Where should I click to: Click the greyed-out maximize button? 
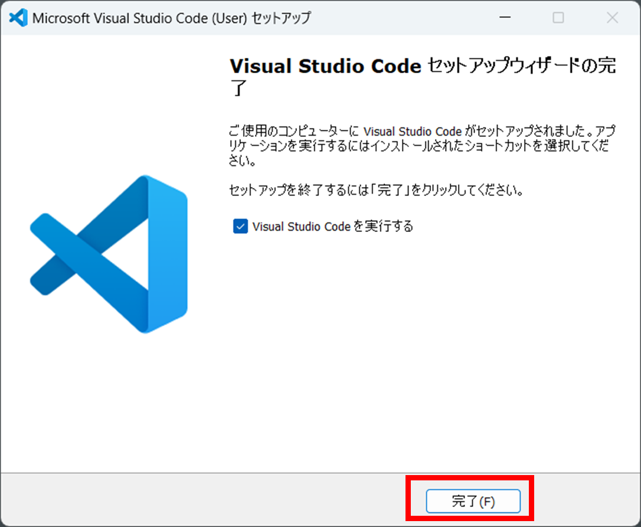coord(558,18)
